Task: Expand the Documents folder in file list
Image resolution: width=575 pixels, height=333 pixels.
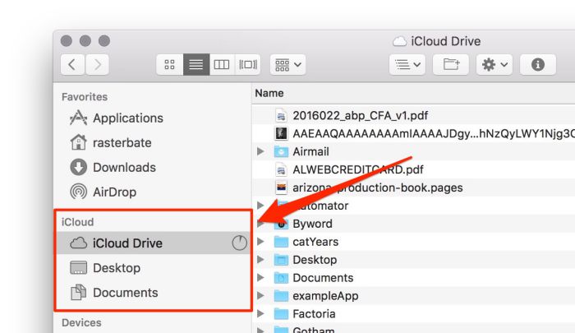Action: tap(260, 277)
